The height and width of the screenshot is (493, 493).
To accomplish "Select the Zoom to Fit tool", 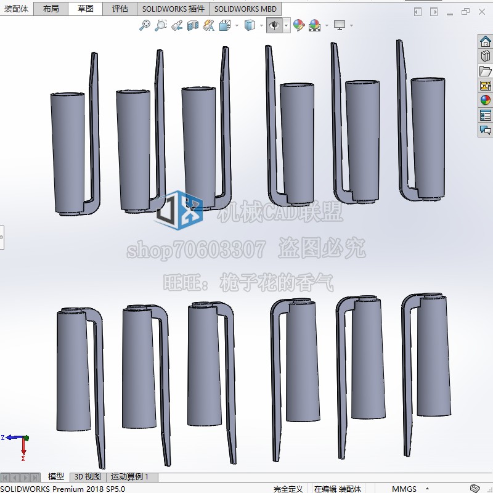I will point(145,25).
